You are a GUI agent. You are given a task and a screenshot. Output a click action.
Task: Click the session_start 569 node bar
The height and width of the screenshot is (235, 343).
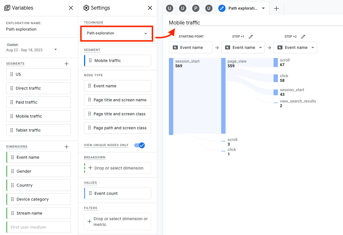(x=171, y=96)
